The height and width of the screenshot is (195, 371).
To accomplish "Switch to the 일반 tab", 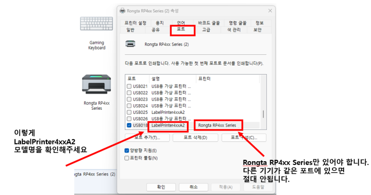I will click(130, 30).
